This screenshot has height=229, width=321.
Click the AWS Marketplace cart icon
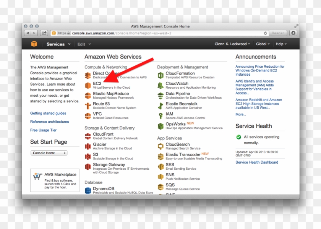pyautogui.click(x=37, y=176)
